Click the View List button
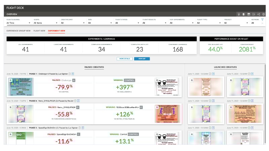269x151 pixels. (142, 59)
